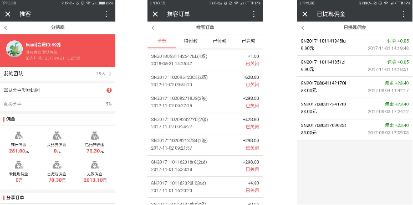The width and height of the screenshot is (413, 205).
Task: Tap the 未提现佣金 money bag icon
Action: point(19,165)
